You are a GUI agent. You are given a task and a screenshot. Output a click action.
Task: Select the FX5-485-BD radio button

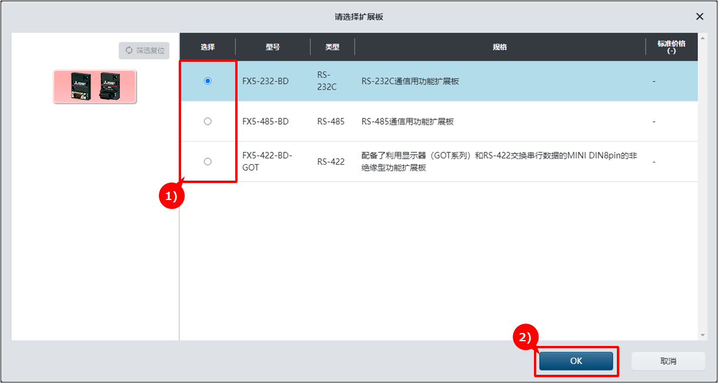tap(208, 121)
